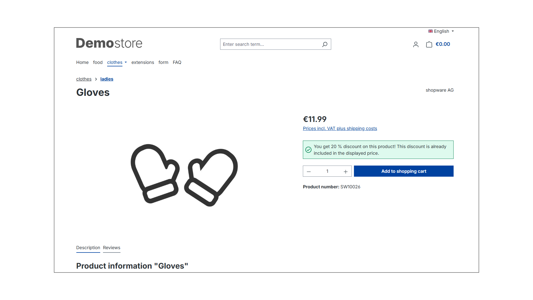Increase quantity with the plus icon
533x300 pixels.
point(346,171)
